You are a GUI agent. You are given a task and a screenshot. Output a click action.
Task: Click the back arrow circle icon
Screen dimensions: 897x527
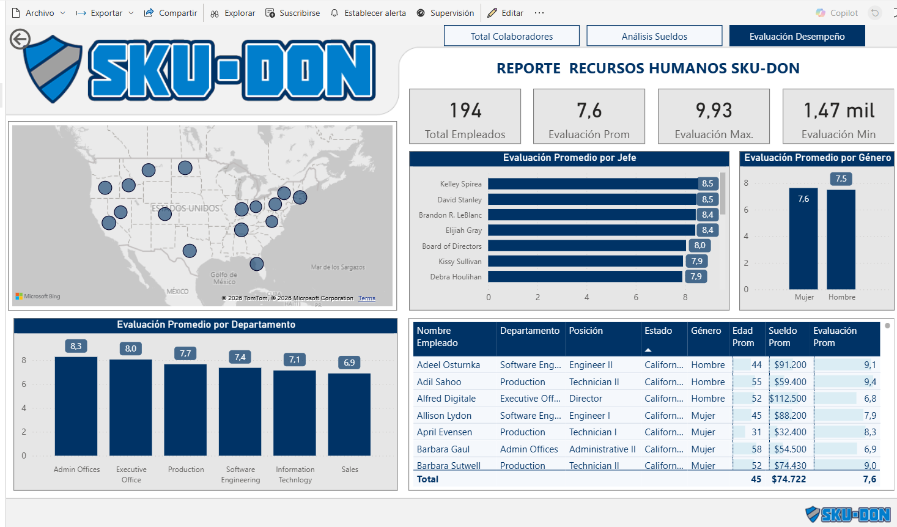(x=20, y=39)
